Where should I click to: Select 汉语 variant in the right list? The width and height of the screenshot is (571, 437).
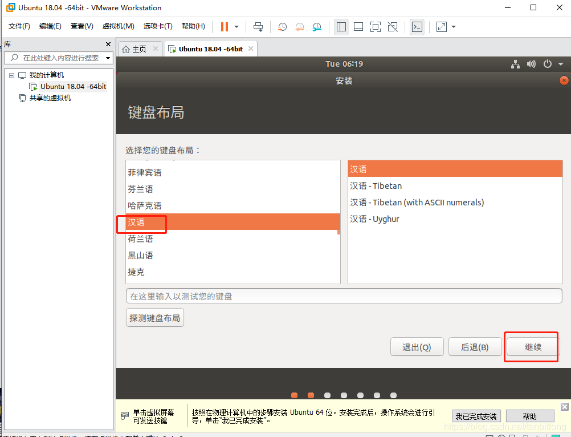[x=455, y=169]
